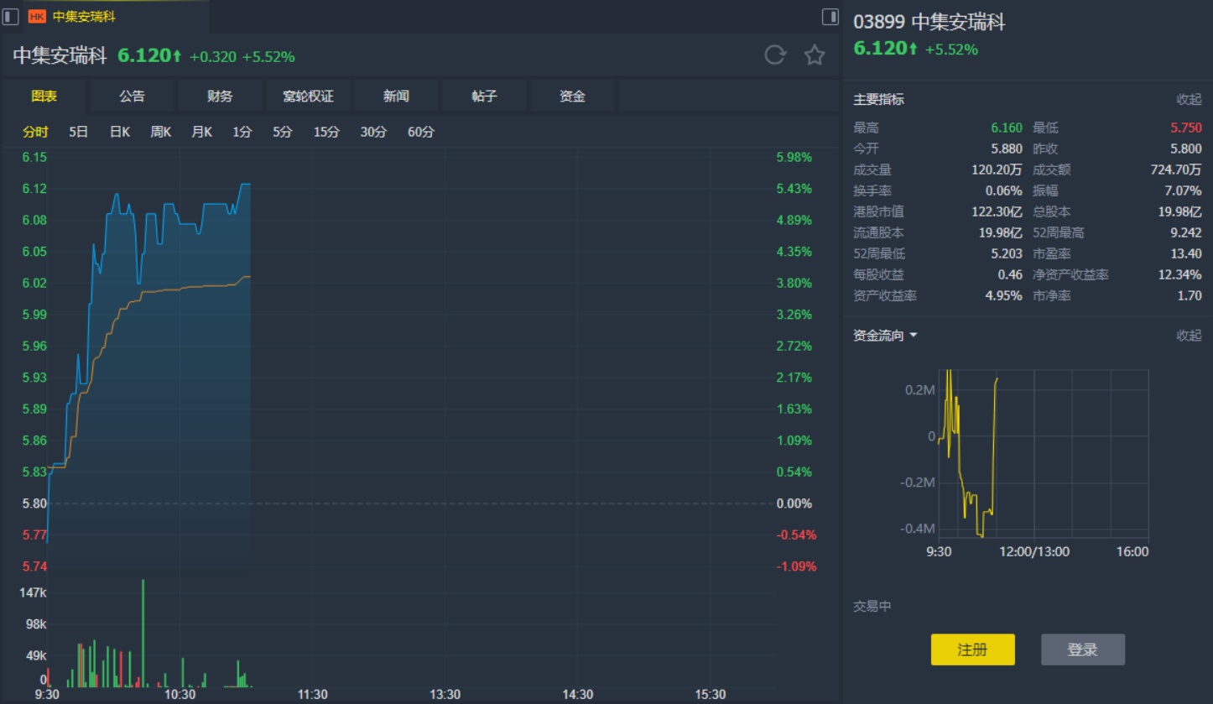The width and height of the screenshot is (1213, 704).
Task: Open the 资金 tab
Action: pyautogui.click(x=572, y=96)
